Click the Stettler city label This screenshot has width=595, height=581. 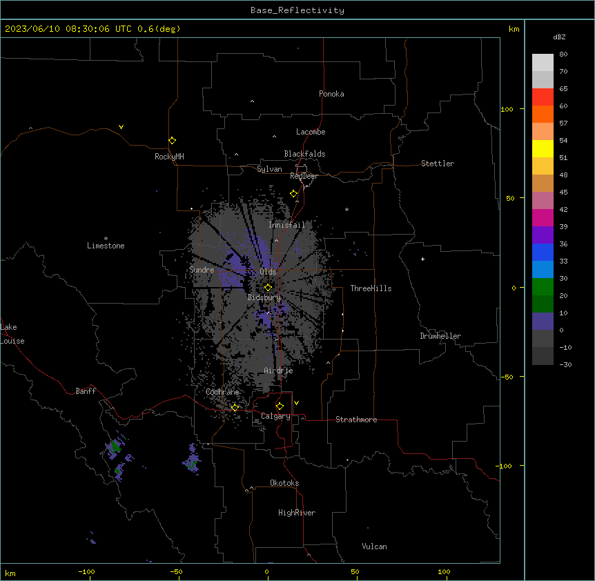[x=438, y=164]
